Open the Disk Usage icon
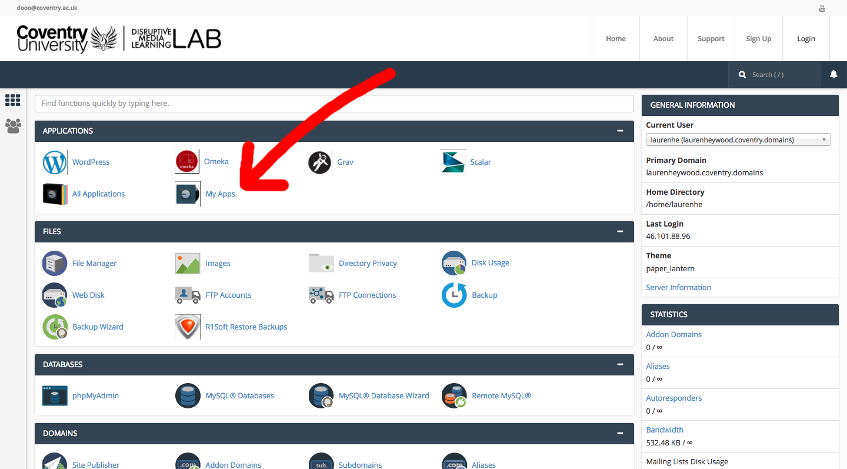The image size is (847, 469). tap(454, 263)
